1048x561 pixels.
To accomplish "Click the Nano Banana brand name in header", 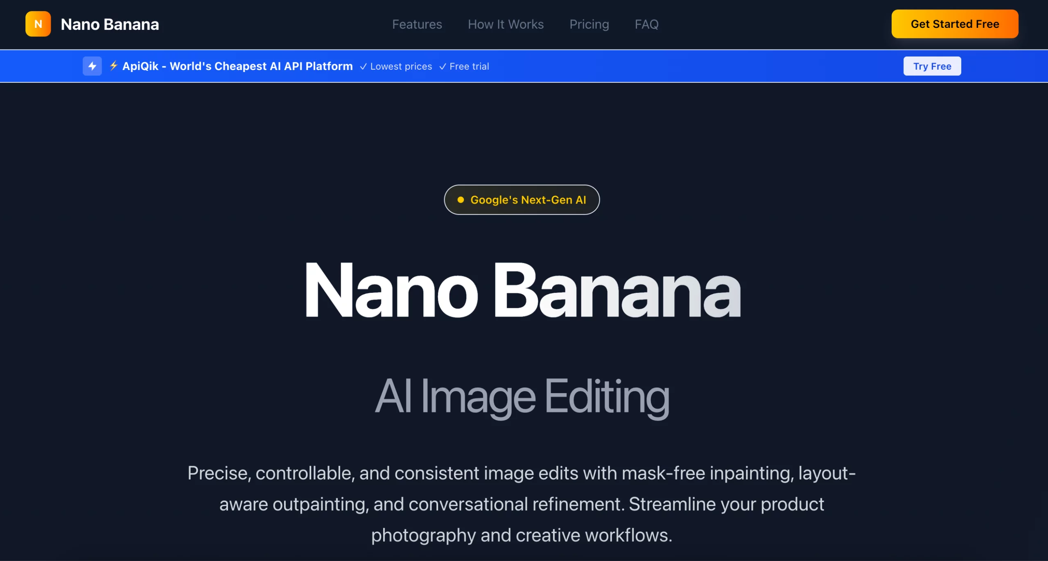I will pos(110,24).
